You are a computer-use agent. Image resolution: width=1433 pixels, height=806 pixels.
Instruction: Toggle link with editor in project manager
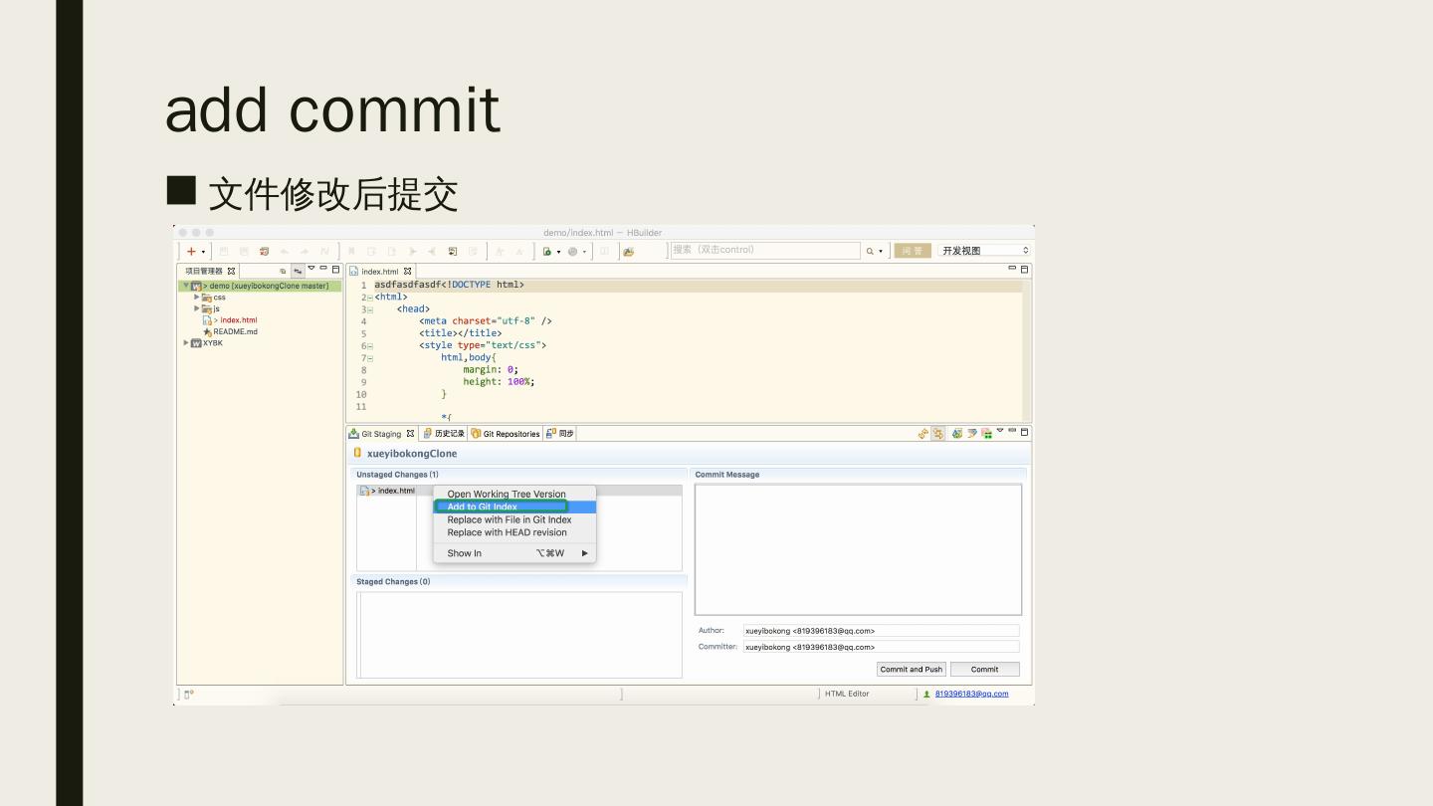click(x=298, y=271)
